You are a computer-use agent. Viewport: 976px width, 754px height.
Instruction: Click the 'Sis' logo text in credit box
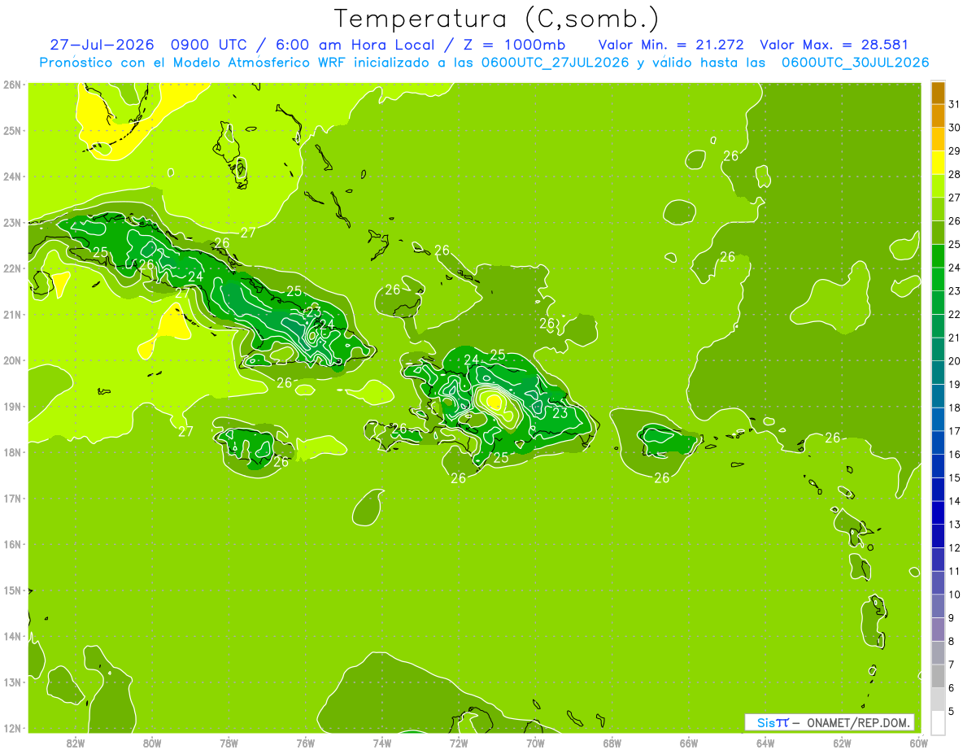pyautogui.click(x=766, y=722)
